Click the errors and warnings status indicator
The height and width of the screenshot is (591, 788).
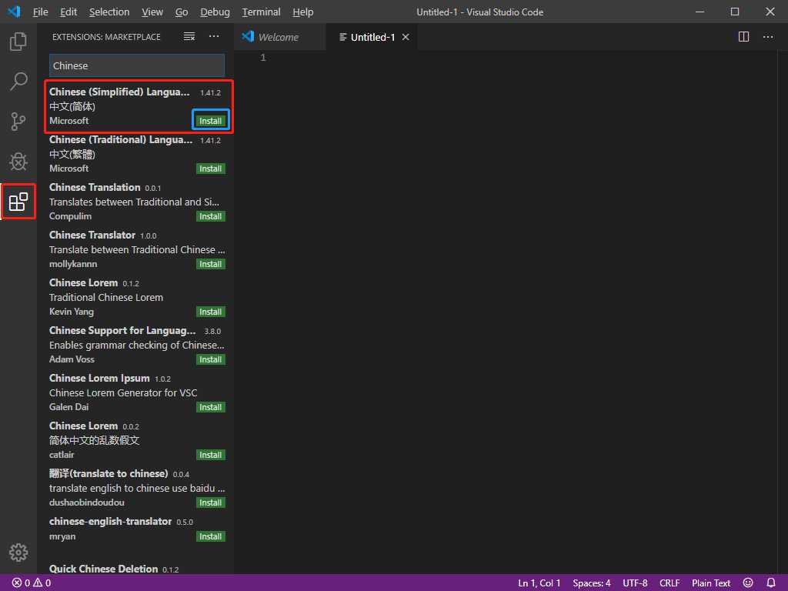32,583
